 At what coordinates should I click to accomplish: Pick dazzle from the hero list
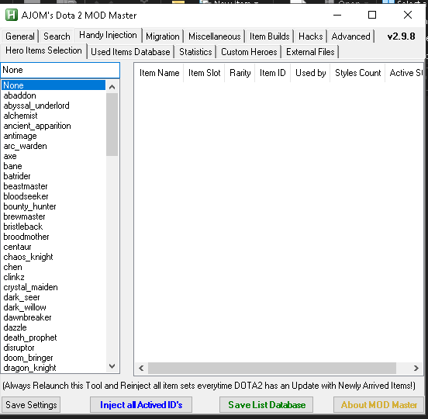(53, 327)
